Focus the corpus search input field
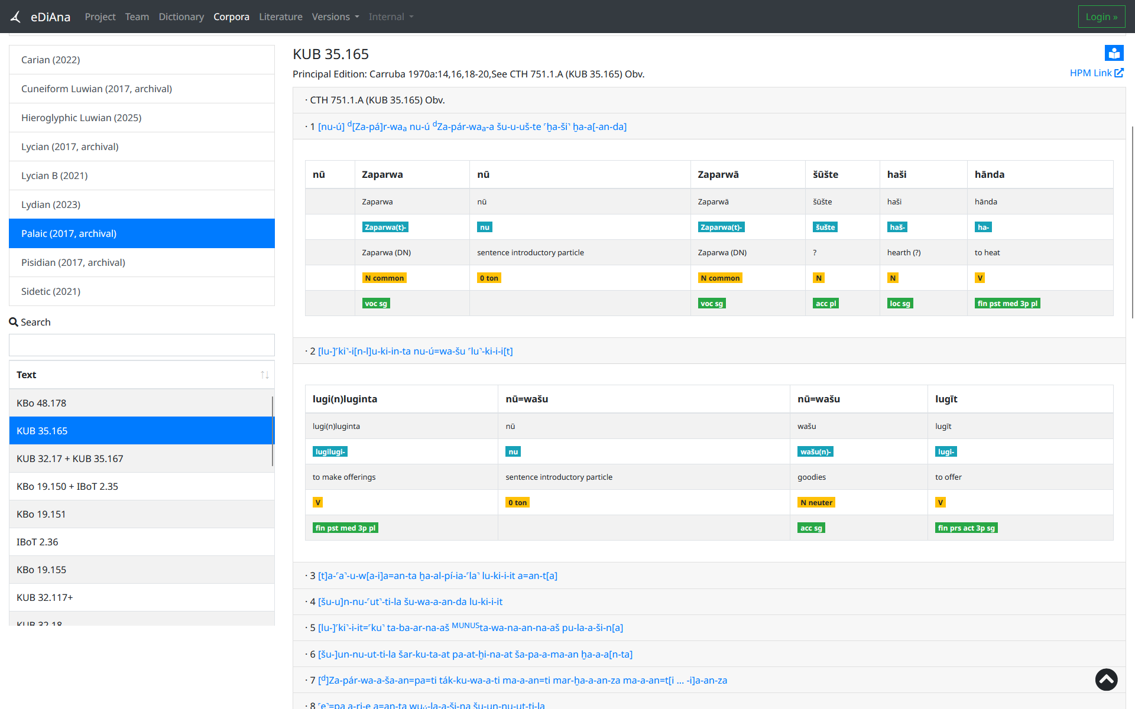Viewport: 1135px width, 709px height. [x=142, y=345]
